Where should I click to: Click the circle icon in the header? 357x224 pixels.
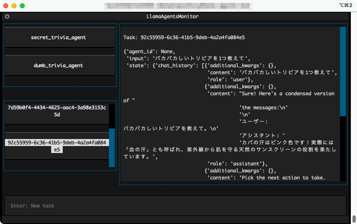tap(7, 17)
